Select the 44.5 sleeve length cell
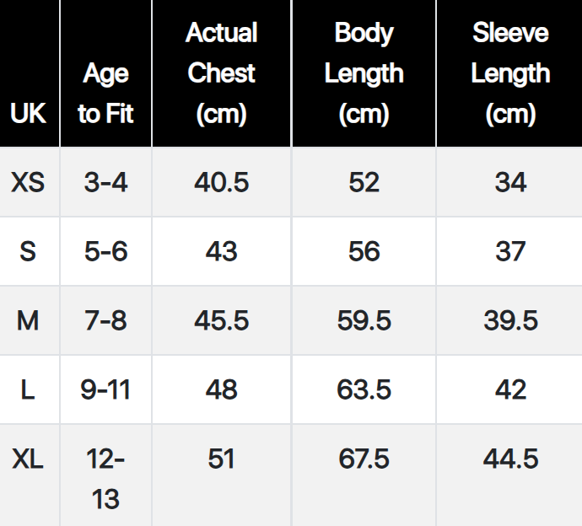The height and width of the screenshot is (526, 582). [509, 459]
